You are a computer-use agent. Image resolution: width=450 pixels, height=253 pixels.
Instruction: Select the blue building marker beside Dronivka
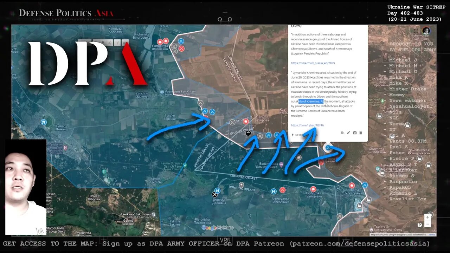pos(217,190)
